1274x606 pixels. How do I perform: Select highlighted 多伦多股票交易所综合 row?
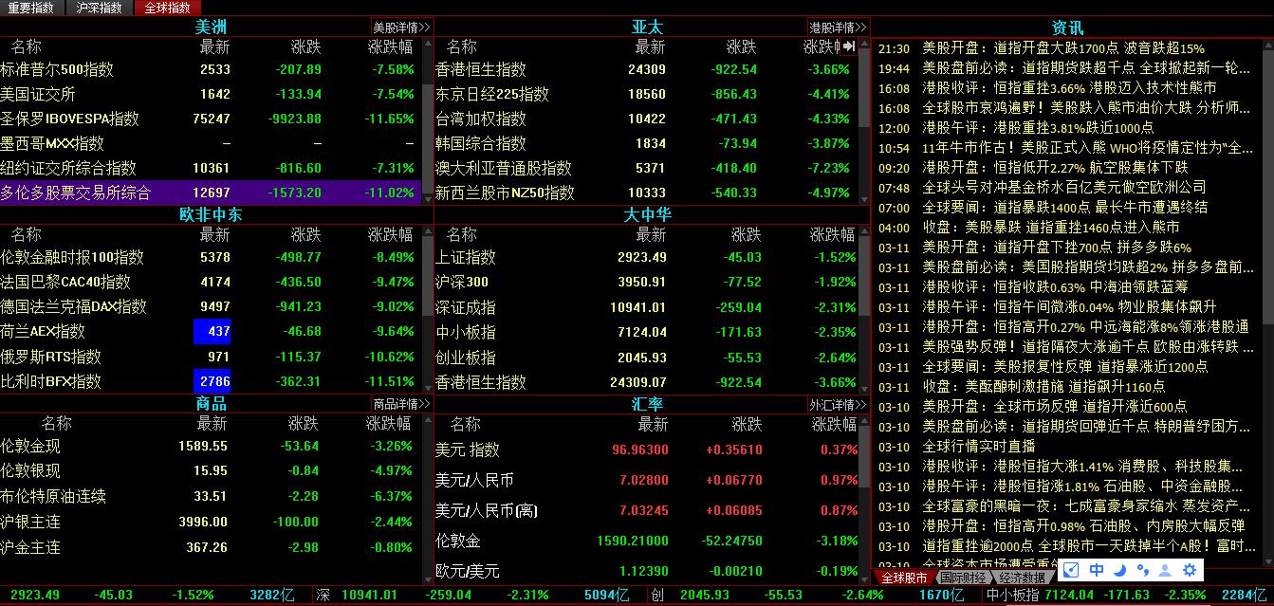tap(211, 193)
